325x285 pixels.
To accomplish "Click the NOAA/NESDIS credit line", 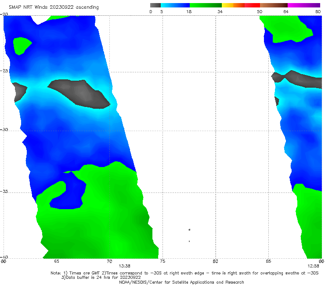I will [181, 282].
